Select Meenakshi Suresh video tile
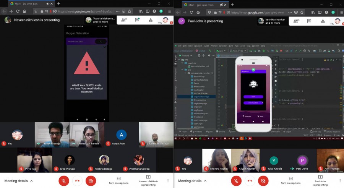The height and width of the screenshot is (188, 344). point(87,135)
